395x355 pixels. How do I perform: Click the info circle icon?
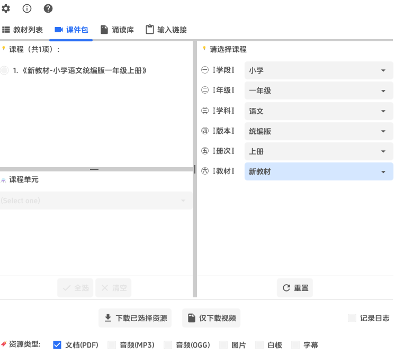click(x=27, y=8)
